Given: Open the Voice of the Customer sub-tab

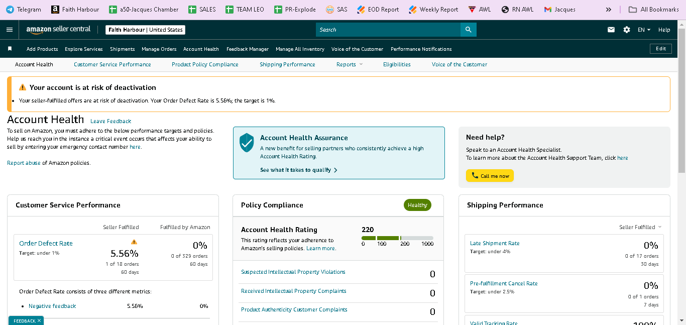Looking at the screenshot, I should point(460,64).
